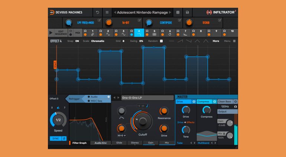Select effect slot 7
Viewport: 286px width, 157px height.
[185, 33]
